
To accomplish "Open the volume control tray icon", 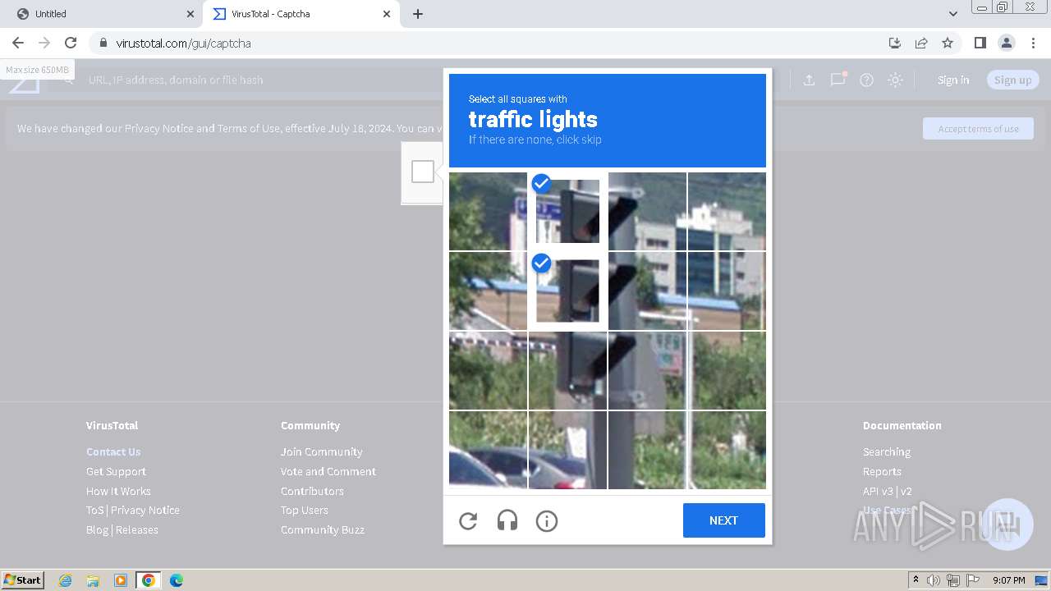I will coord(934,580).
